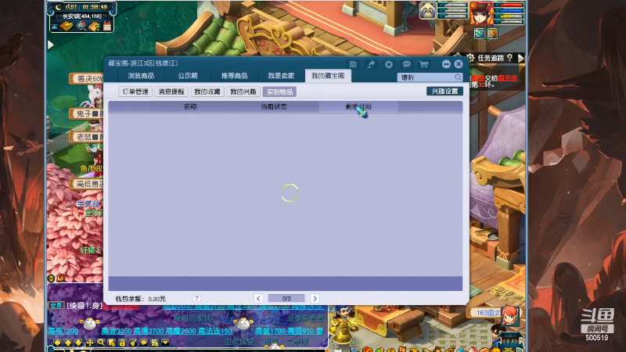Open the calendar icon under clock
626x352 pixels.
tap(107, 27)
